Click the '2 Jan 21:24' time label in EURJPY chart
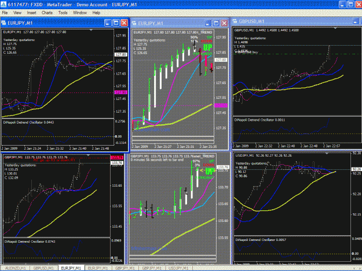The width and height of the screenshot is (362, 271). [32, 149]
